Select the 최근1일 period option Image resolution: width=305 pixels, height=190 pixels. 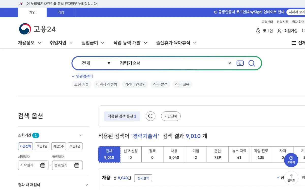[x=42, y=146]
